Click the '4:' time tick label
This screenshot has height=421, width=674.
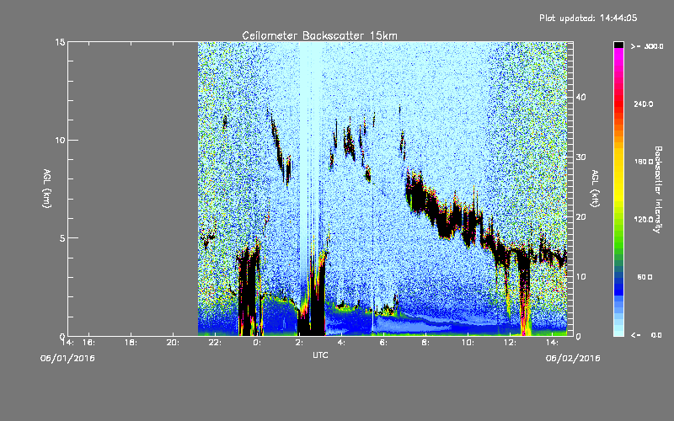point(341,343)
